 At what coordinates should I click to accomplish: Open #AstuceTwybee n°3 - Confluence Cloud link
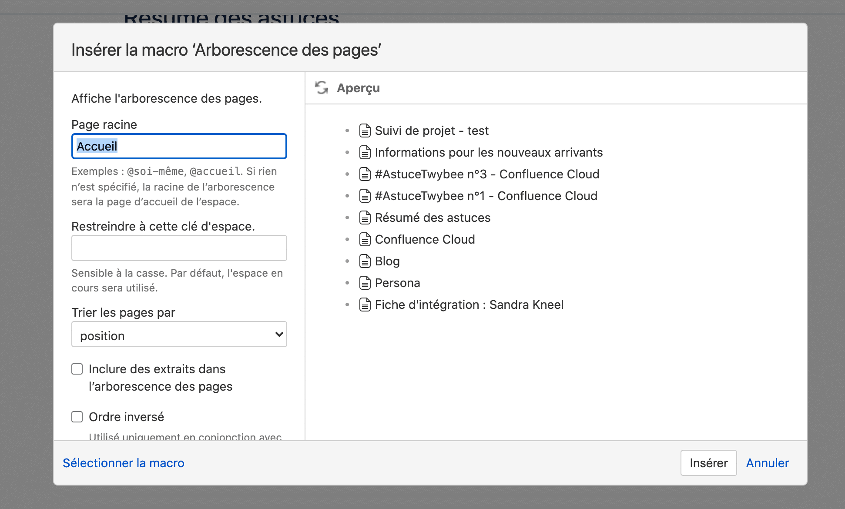click(x=487, y=174)
